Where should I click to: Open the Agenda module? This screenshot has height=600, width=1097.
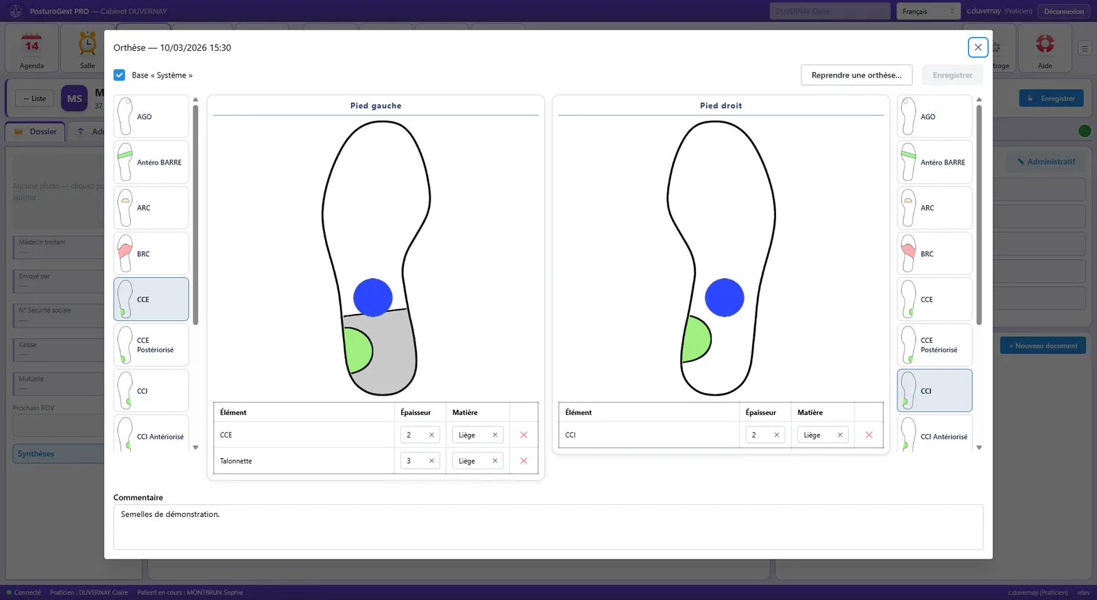(32, 48)
